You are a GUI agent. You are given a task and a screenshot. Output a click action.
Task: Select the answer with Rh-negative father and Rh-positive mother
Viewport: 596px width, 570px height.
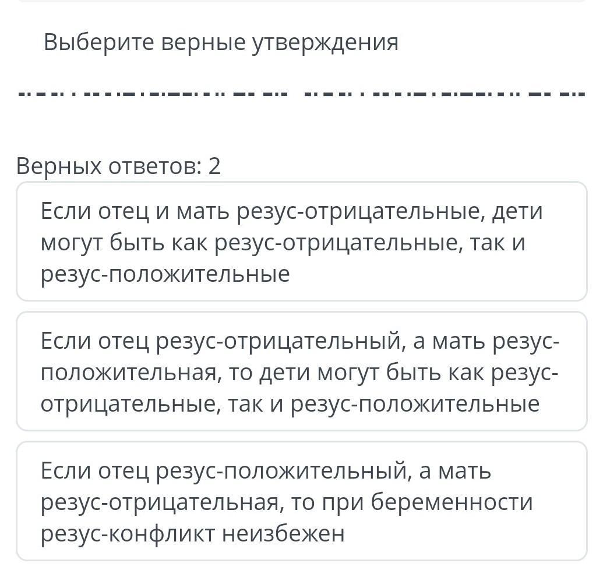(301, 371)
